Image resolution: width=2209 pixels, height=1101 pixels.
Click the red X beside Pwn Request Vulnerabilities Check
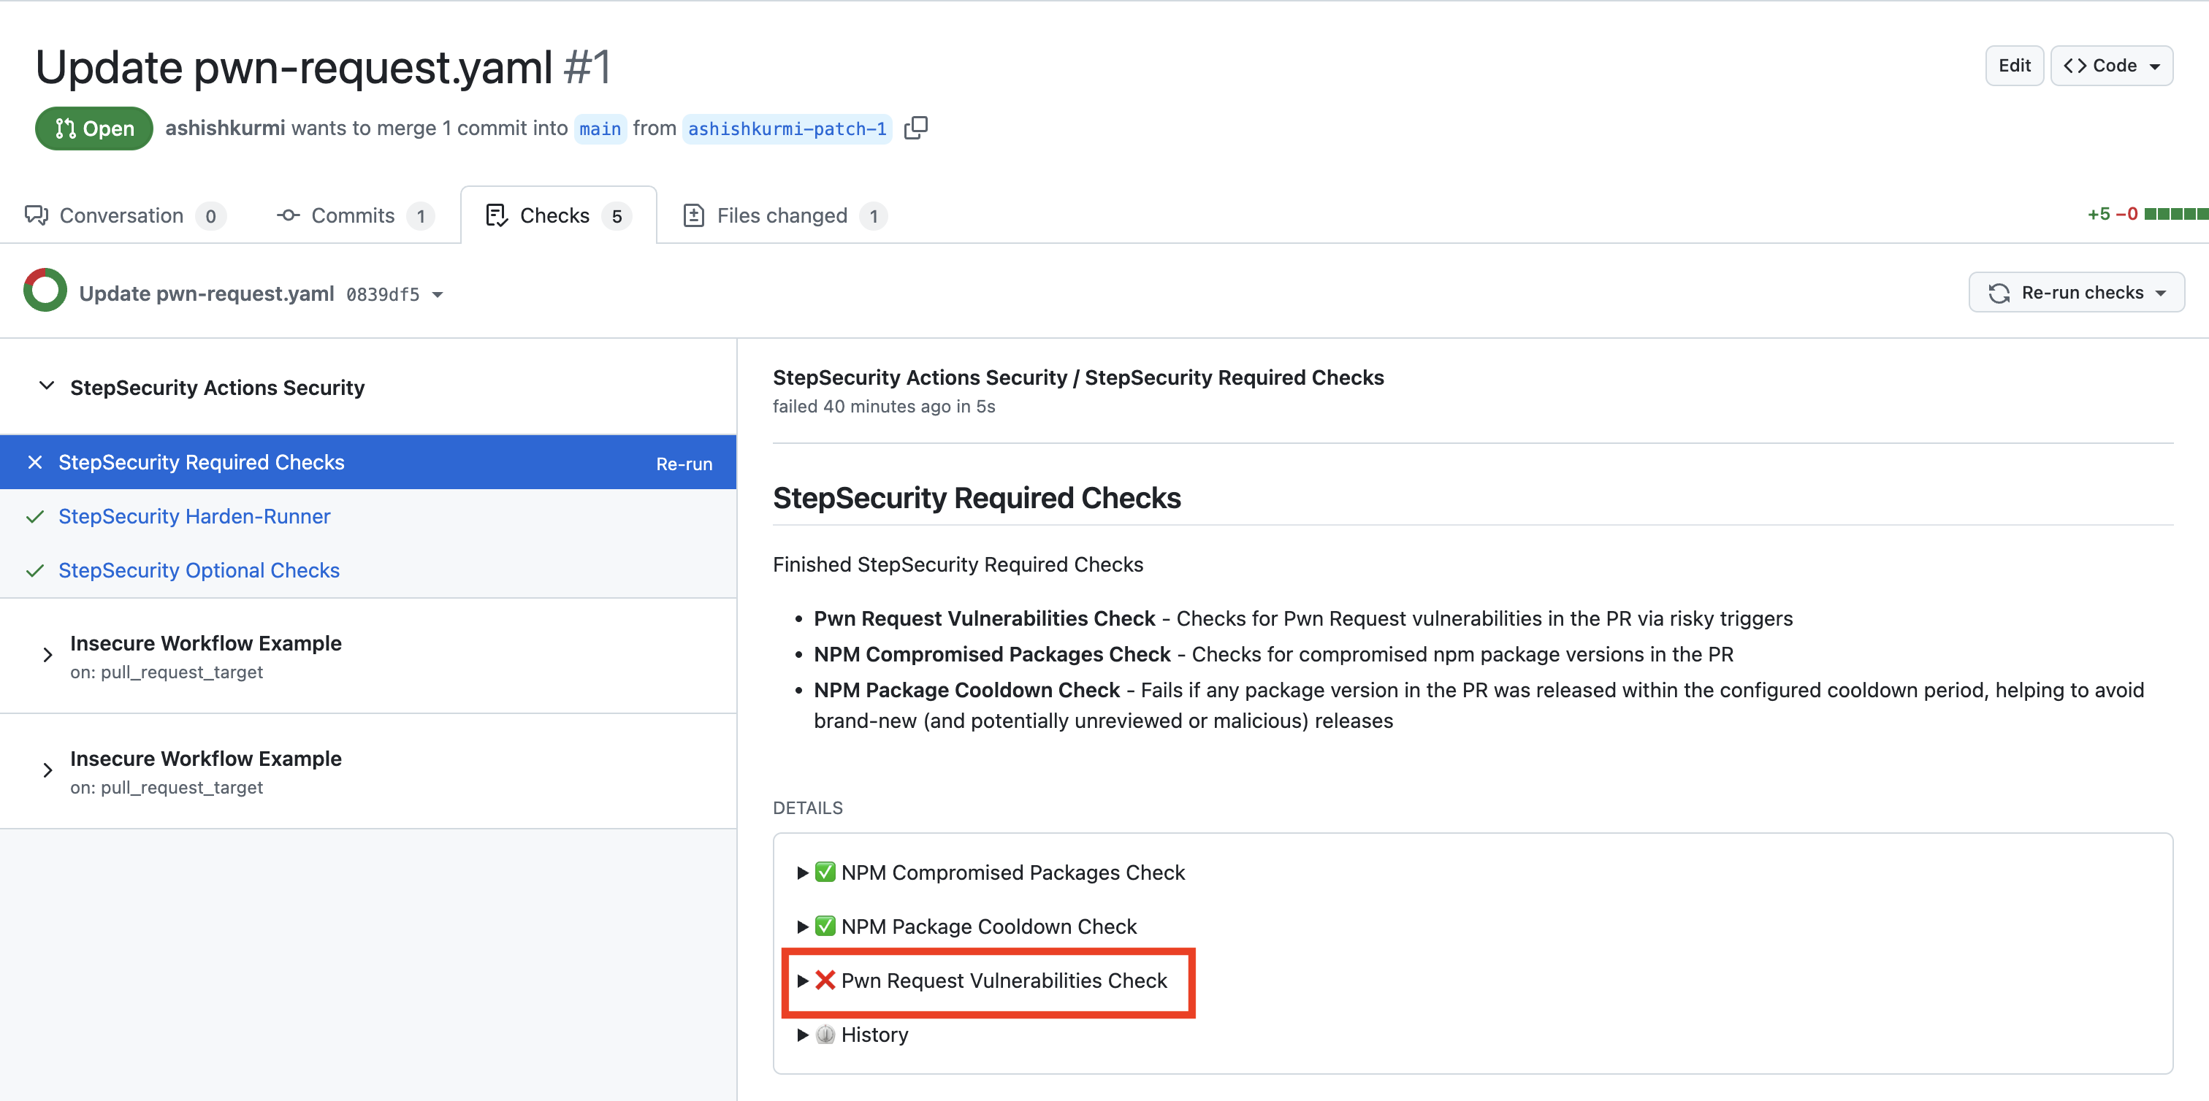(x=824, y=981)
